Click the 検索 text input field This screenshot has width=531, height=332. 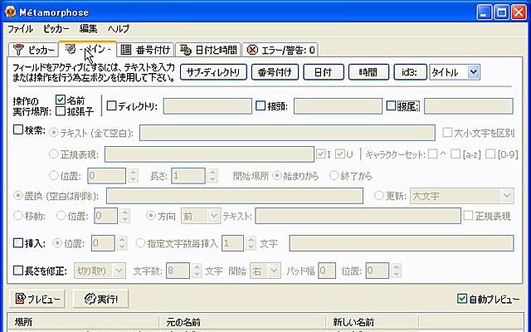click(287, 133)
